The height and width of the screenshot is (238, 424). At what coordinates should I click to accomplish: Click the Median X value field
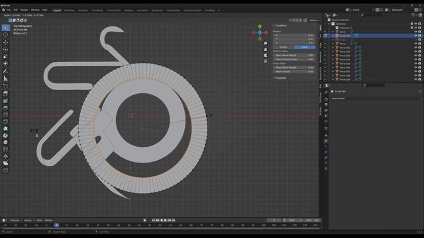pos(294,35)
